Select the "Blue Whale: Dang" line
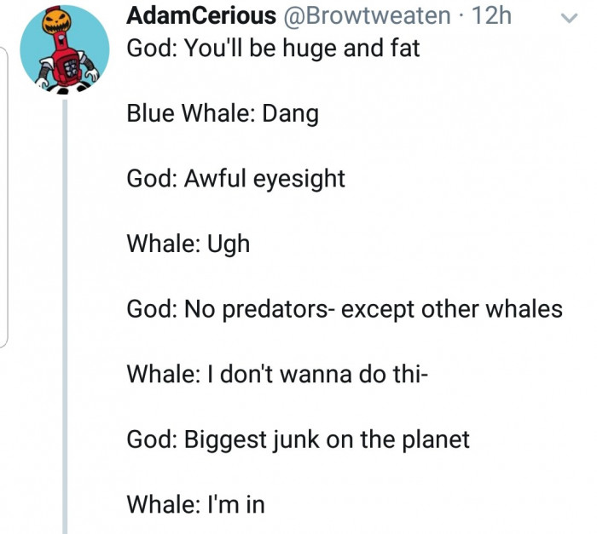597x534 pixels. (x=222, y=113)
